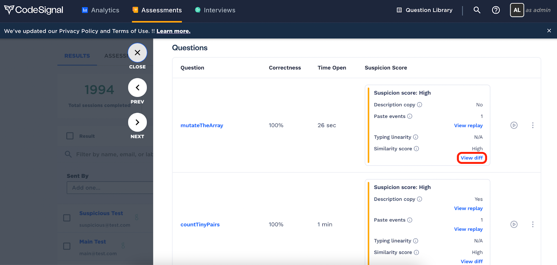
Task: Switch to the RESULTS tab
Action: 77,56
